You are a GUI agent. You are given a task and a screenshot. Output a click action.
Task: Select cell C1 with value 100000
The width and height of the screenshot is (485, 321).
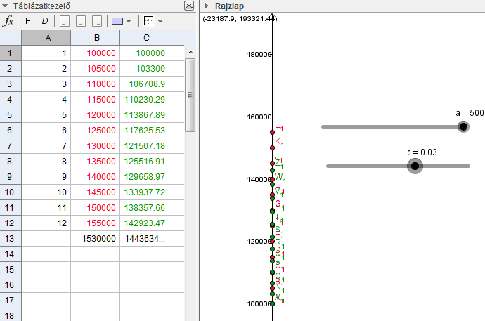coord(144,53)
